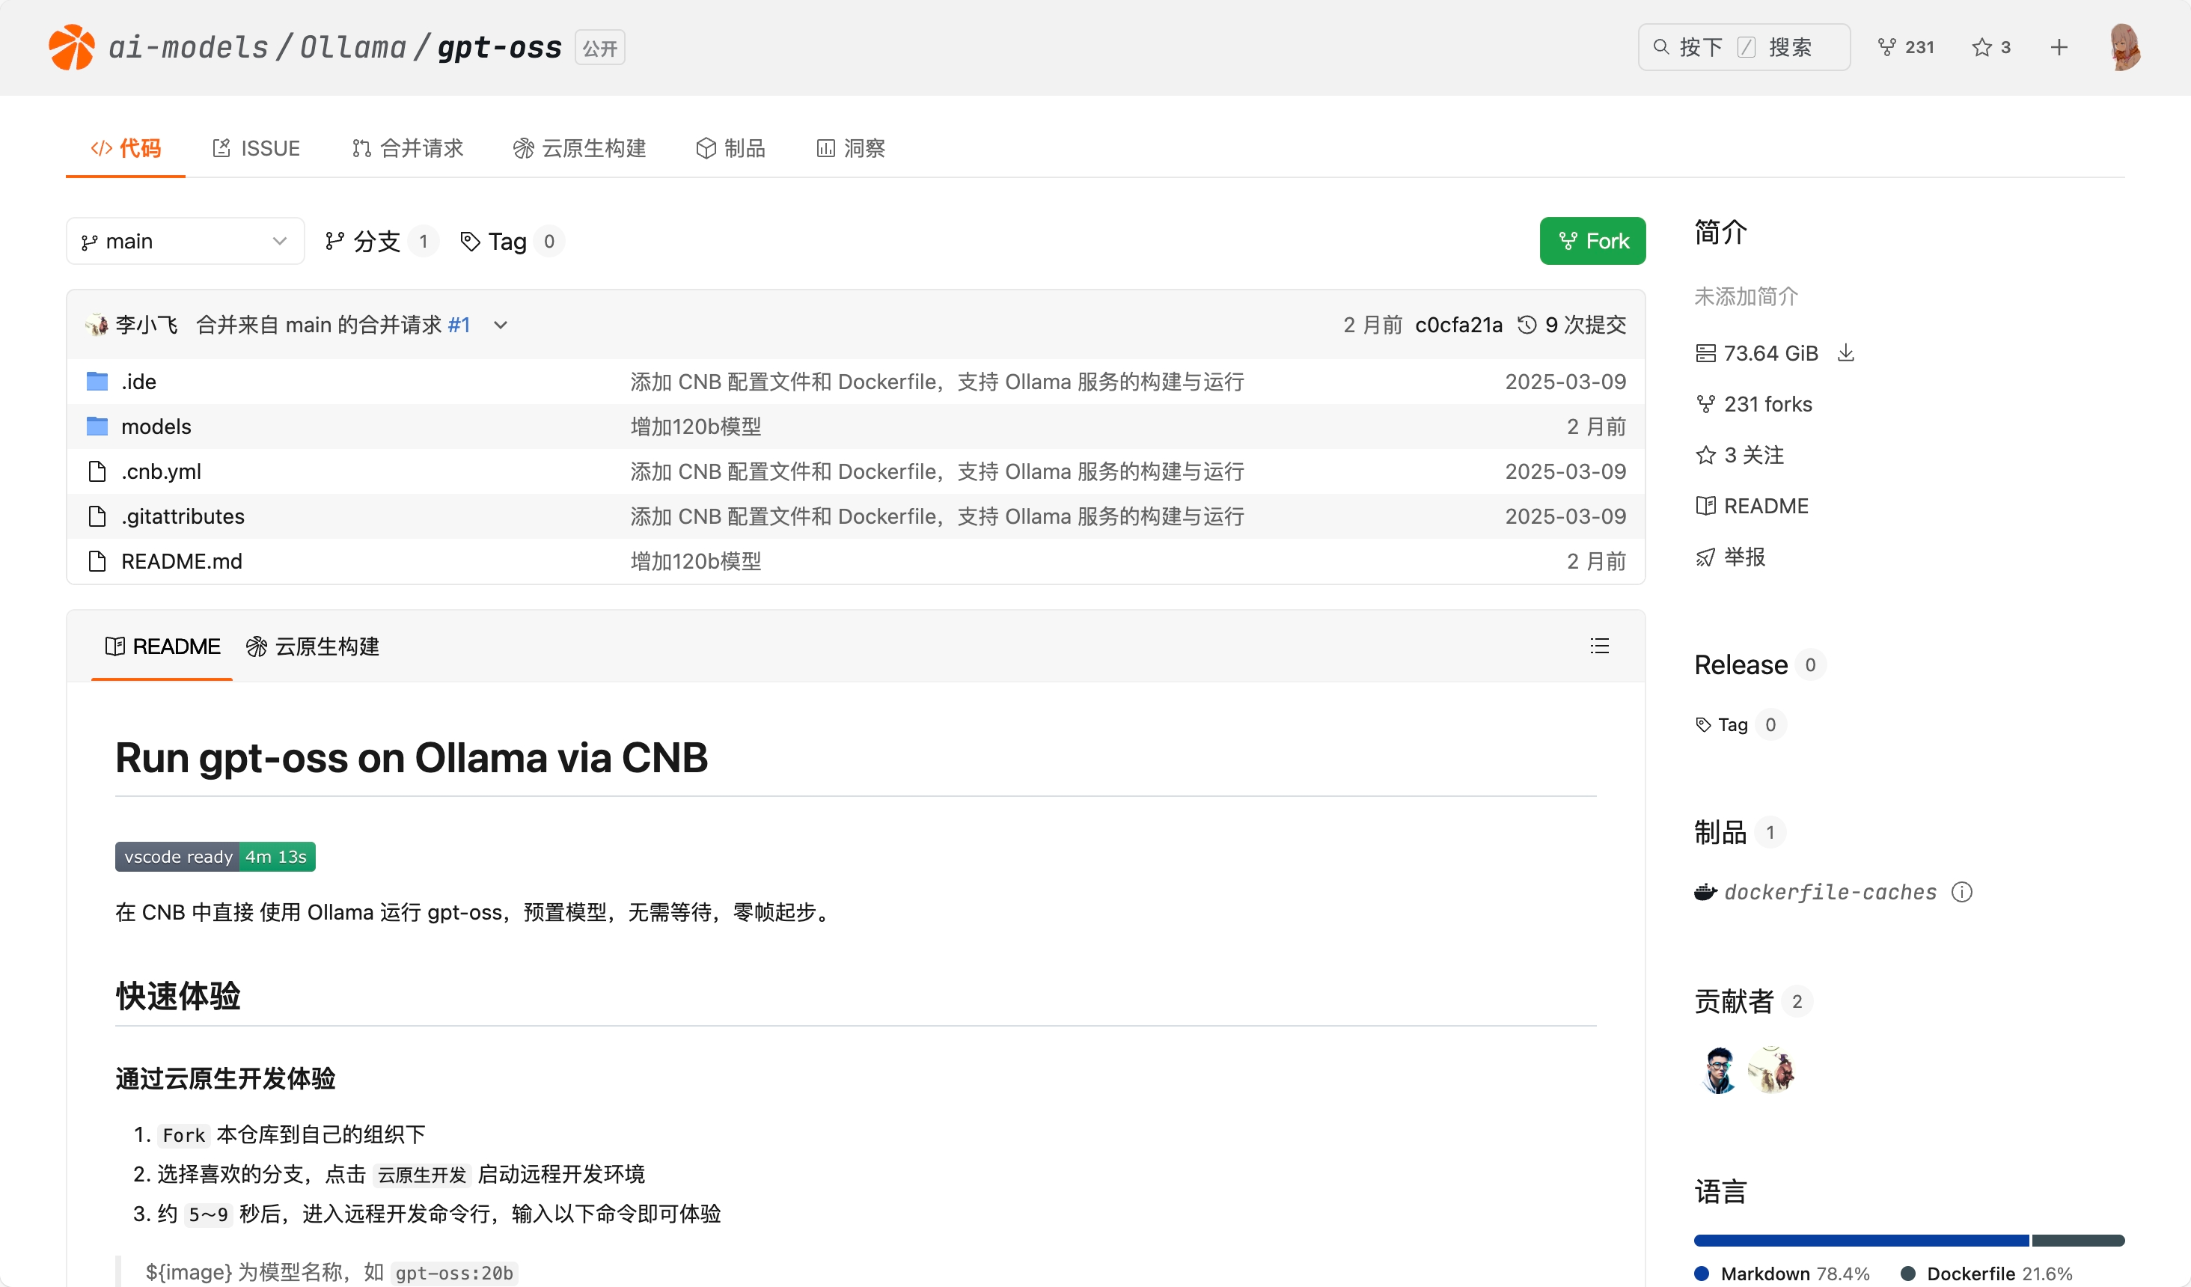Click the 举报 report link
This screenshot has width=2191, height=1287.
click(1744, 557)
